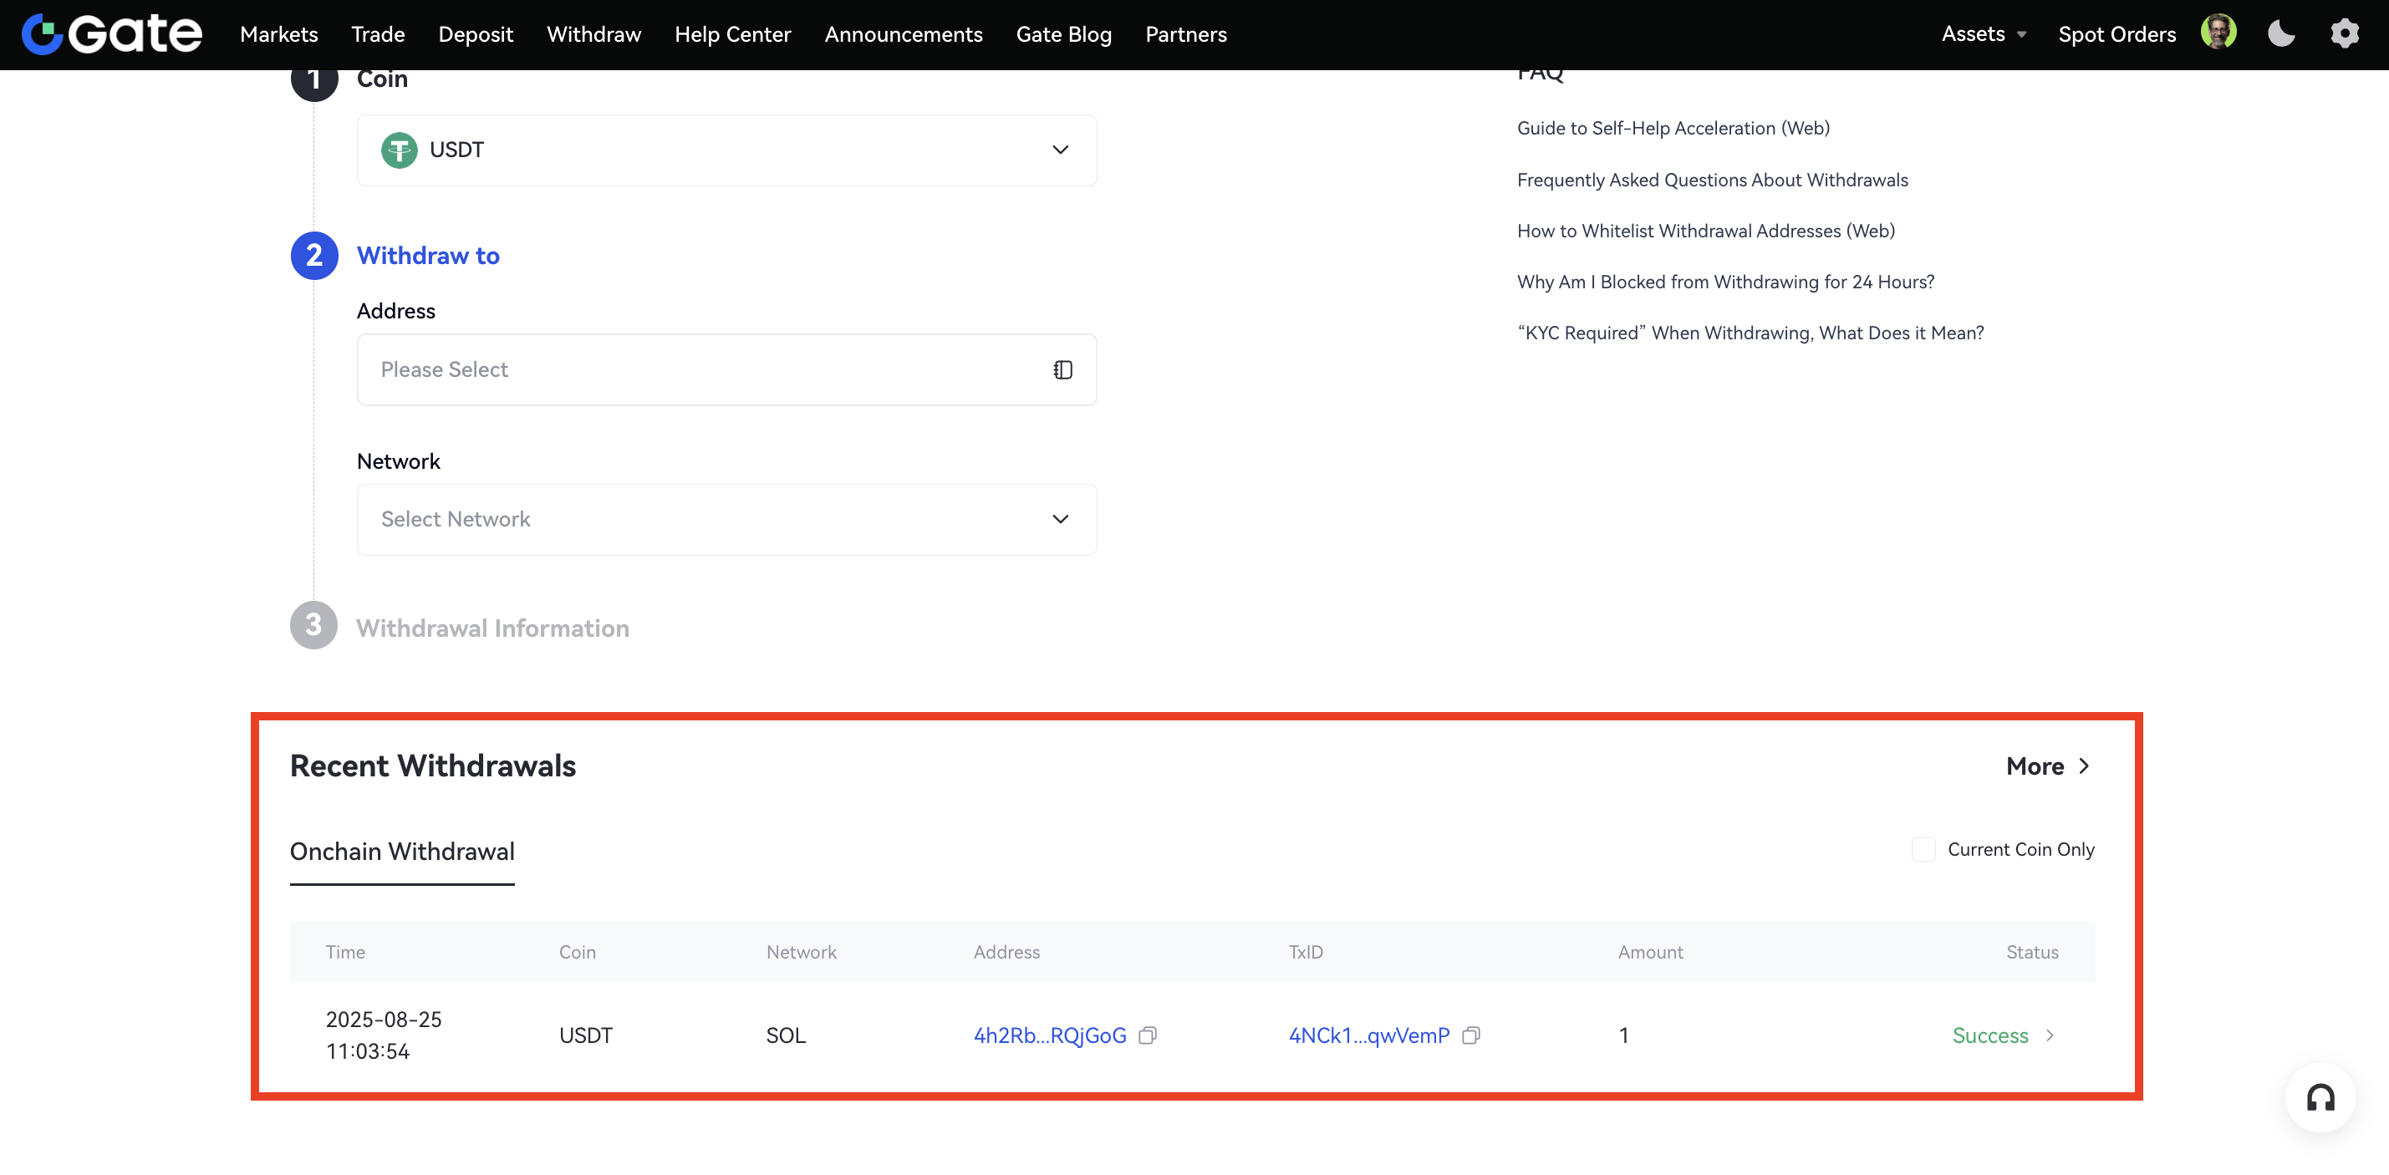Click the settings gear icon
Viewport: 2389px width, 1175px height.
tap(2344, 34)
